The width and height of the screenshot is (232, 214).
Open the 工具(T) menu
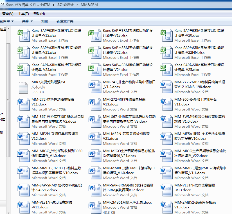[x=23, y=14]
